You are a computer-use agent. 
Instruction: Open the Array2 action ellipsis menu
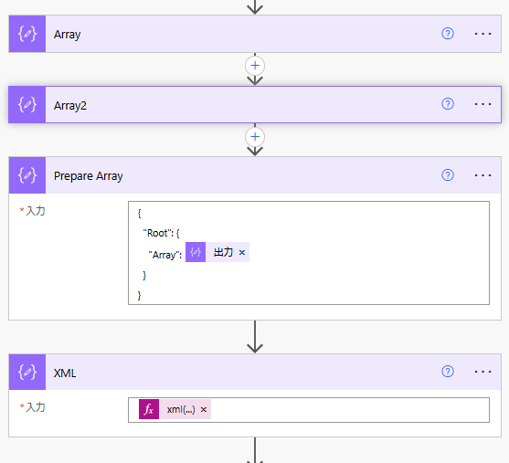(x=482, y=104)
